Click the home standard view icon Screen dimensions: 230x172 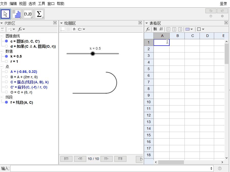point(74,29)
